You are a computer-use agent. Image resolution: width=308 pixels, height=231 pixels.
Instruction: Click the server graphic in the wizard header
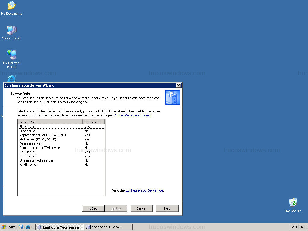click(x=172, y=97)
